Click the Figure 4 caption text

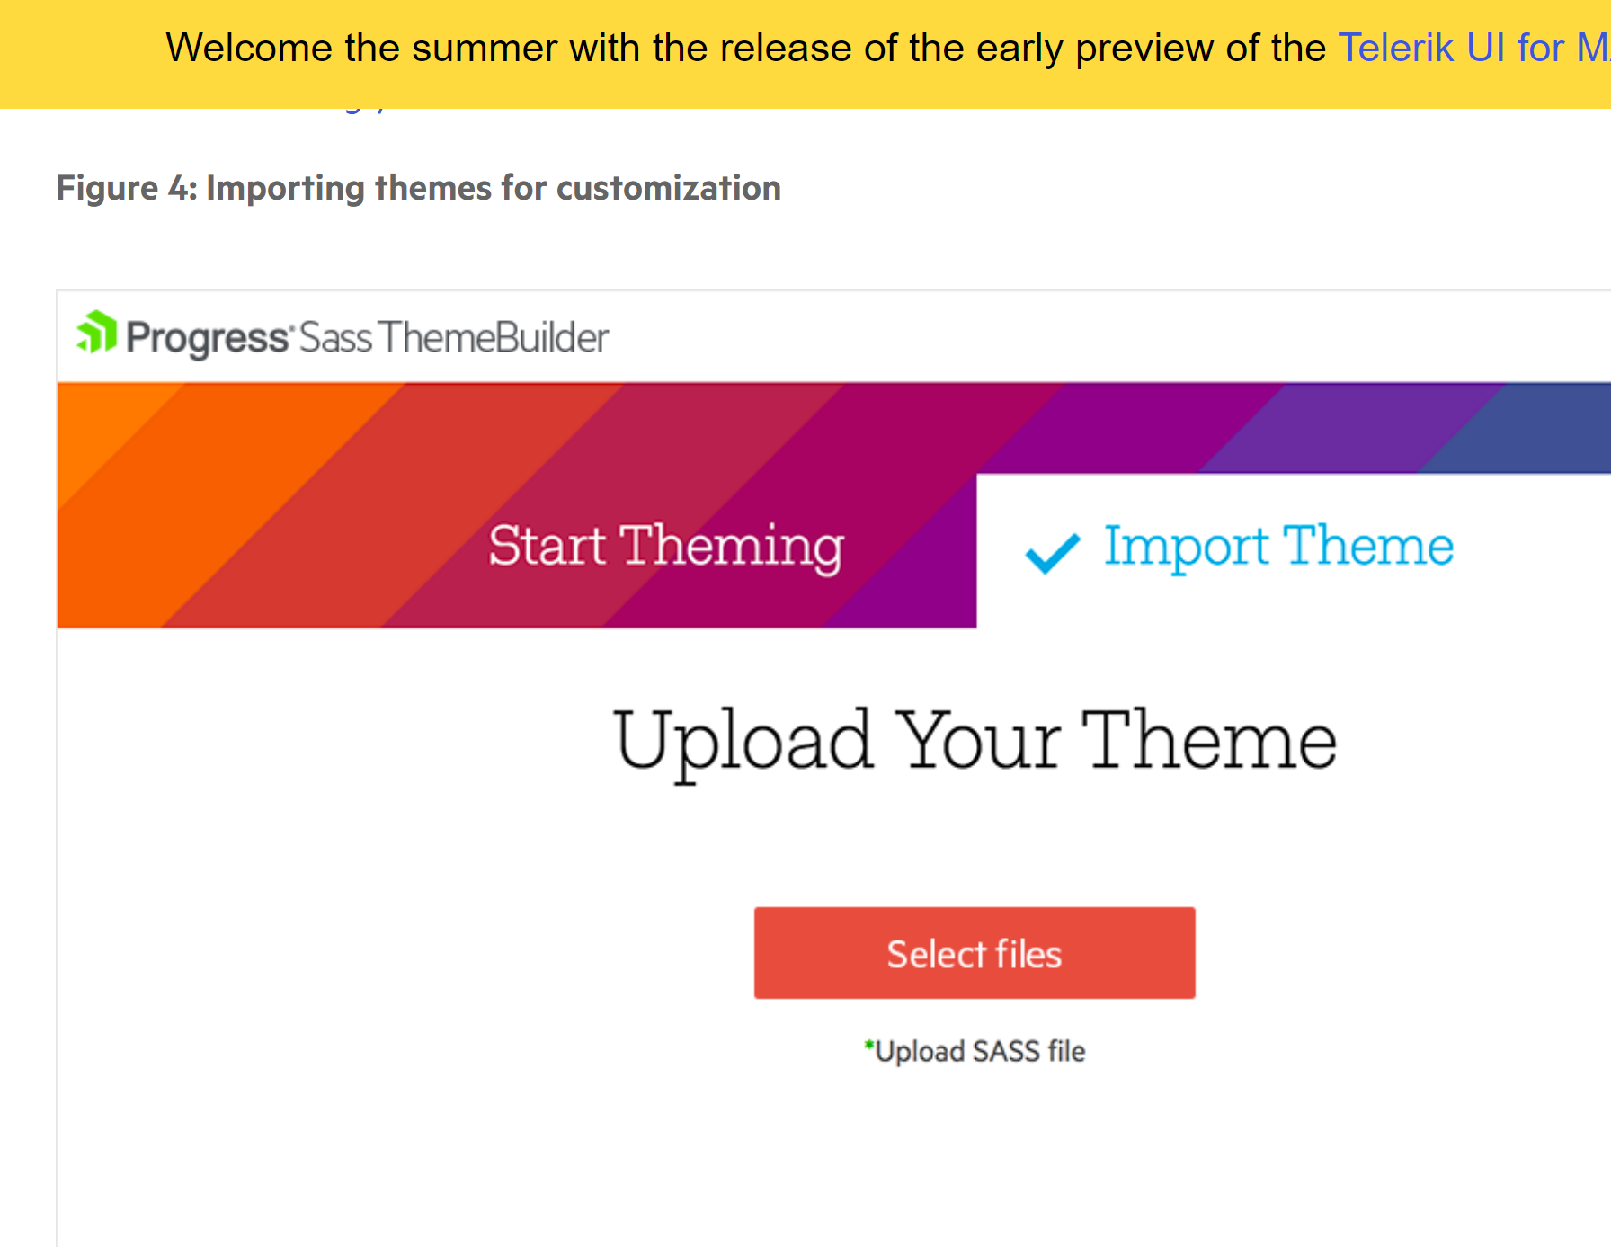[x=418, y=188]
